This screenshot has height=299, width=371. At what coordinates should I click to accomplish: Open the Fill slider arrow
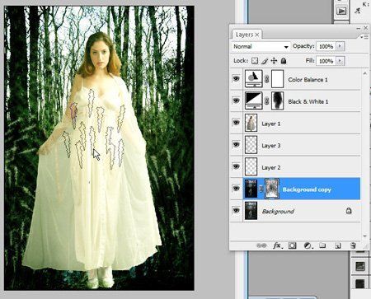pyautogui.click(x=340, y=61)
